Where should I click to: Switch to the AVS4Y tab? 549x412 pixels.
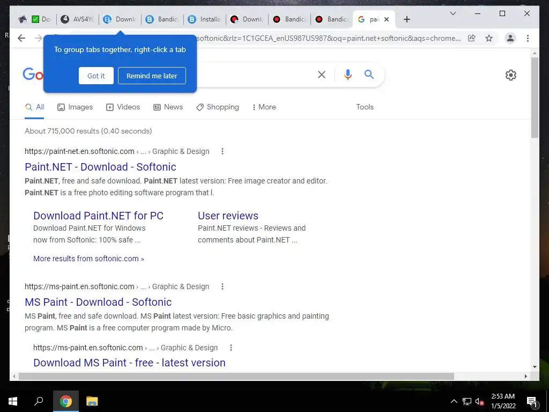click(x=77, y=19)
